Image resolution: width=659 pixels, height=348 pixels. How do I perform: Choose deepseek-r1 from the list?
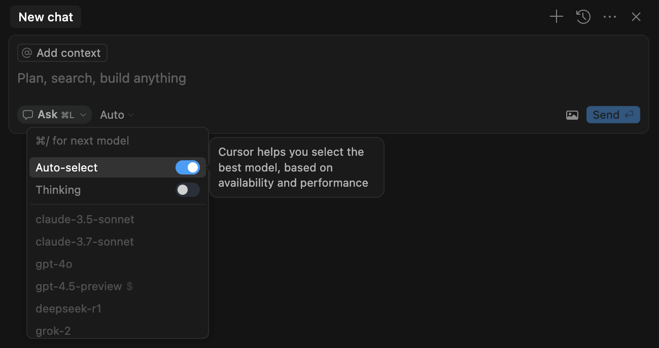click(x=118, y=309)
